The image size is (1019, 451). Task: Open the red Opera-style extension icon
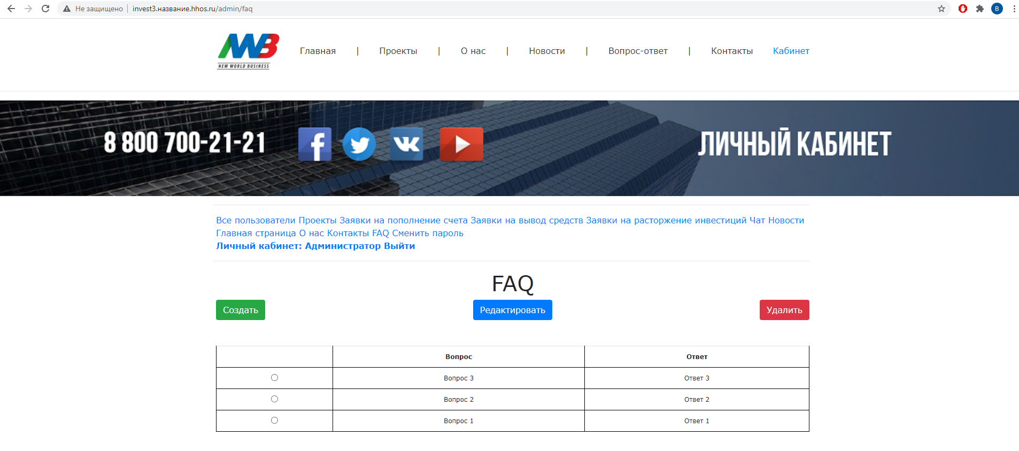(x=963, y=9)
